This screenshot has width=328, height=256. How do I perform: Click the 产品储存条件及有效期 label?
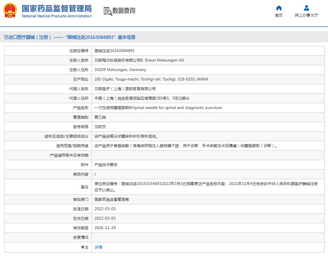69,155
